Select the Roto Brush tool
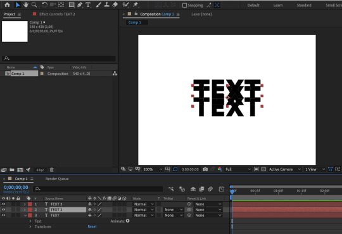Viewport: 342px width, 234px height. point(125,4)
